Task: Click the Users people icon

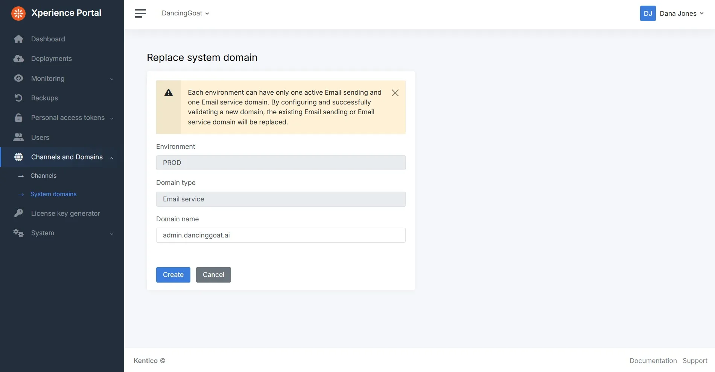Action: (18, 137)
